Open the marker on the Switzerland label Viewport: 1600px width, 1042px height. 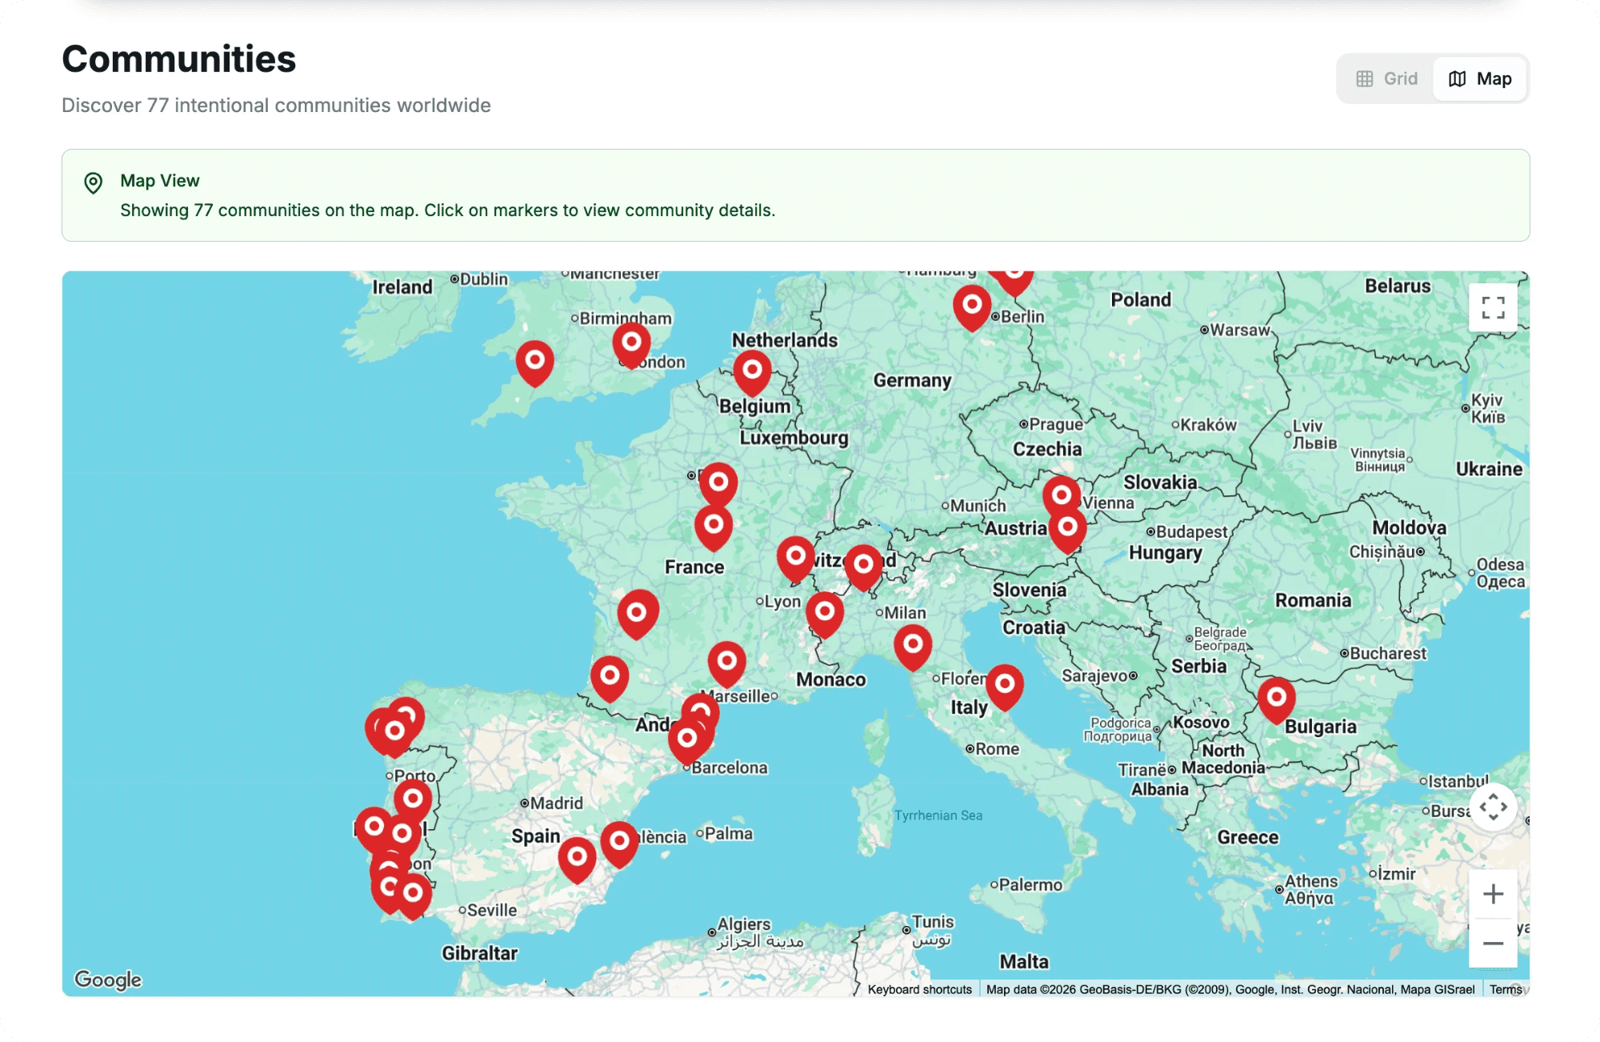click(863, 567)
